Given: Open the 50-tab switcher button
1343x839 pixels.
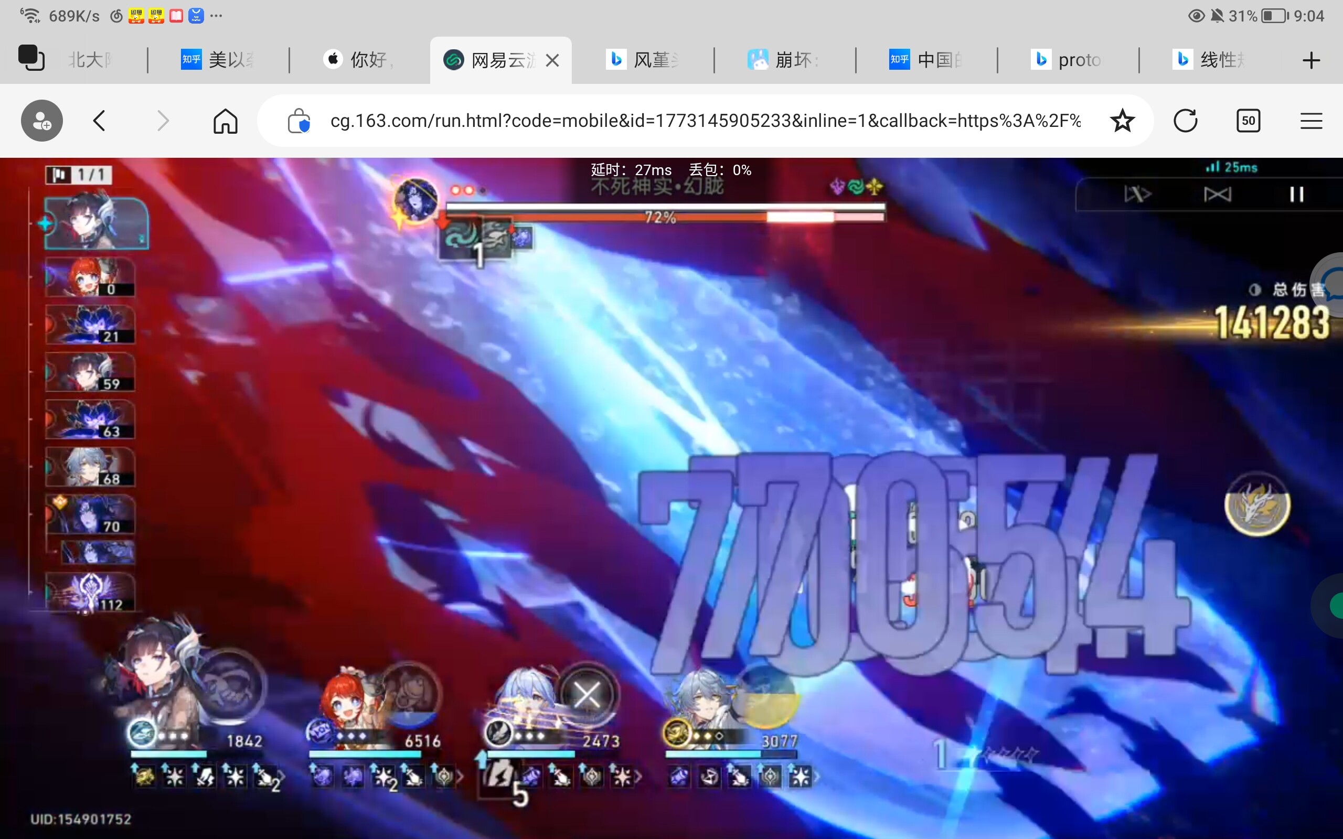Looking at the screenshot, I should click(1248, 121).
